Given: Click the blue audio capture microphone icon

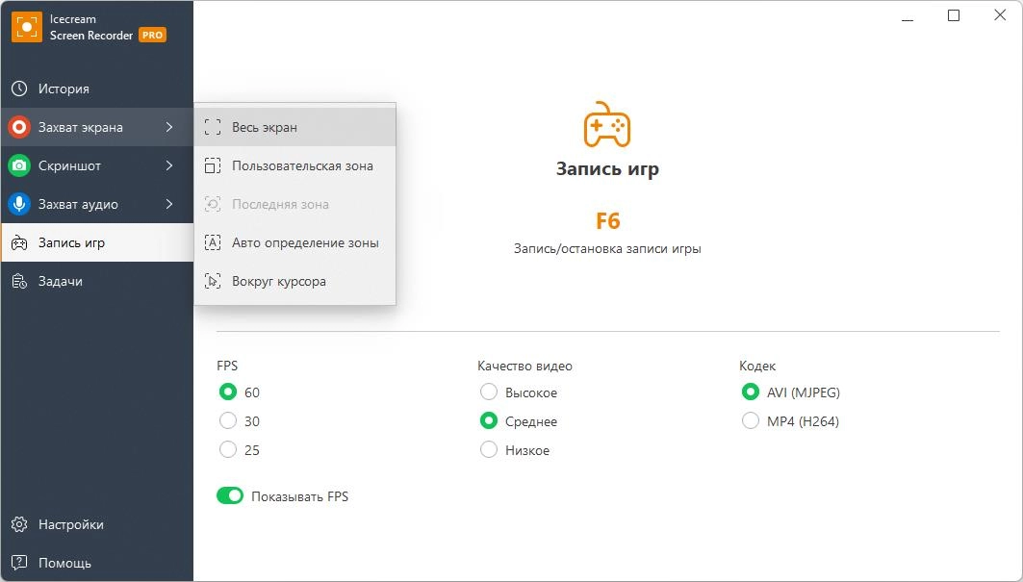Looking at the screenshot, I should 19,204.
